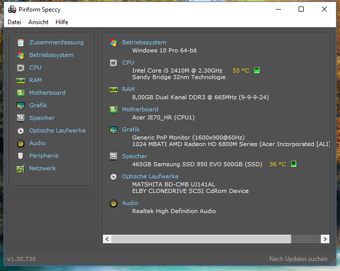Click the Optische Laufwerke disc icon in sidebar
The width and height of the screenshot is (340, 271).
tap(21, 131)
